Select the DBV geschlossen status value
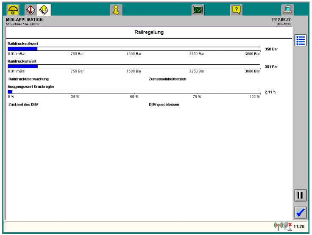This screenshot has width=312, height=235. pos(164,104)
